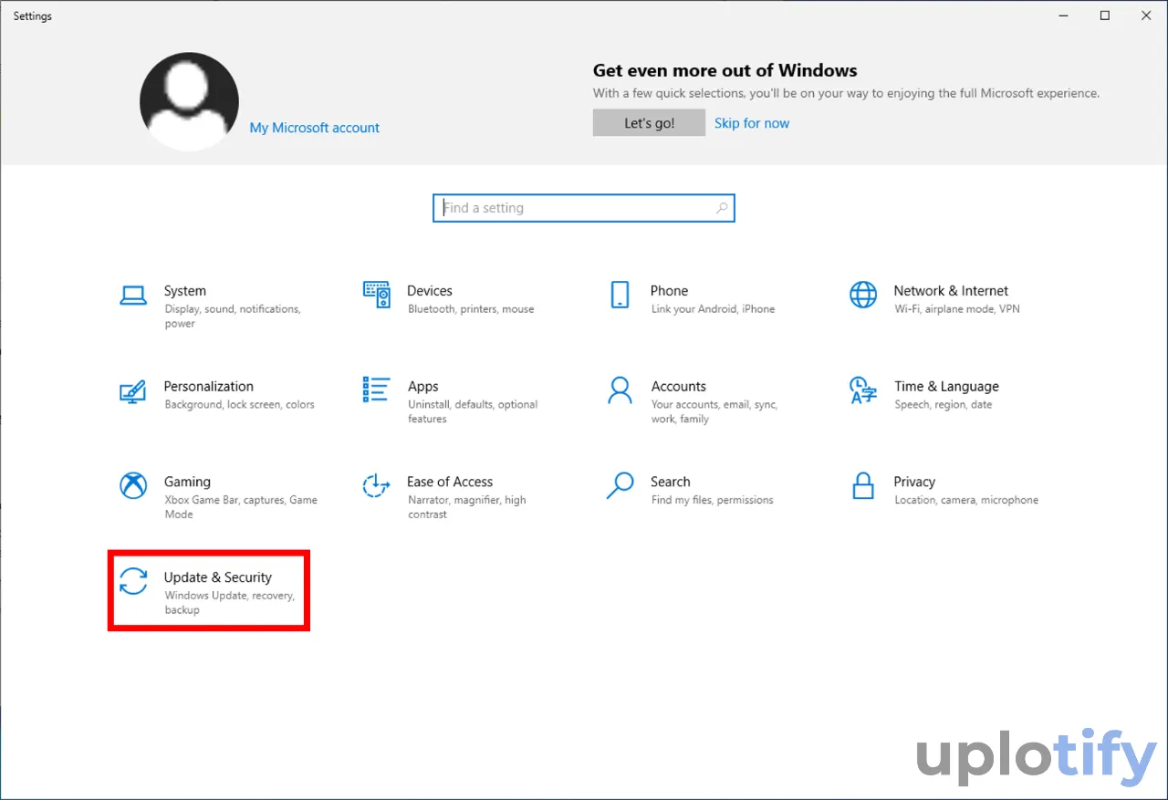Click the Network & Internet title

click(951, 291)
